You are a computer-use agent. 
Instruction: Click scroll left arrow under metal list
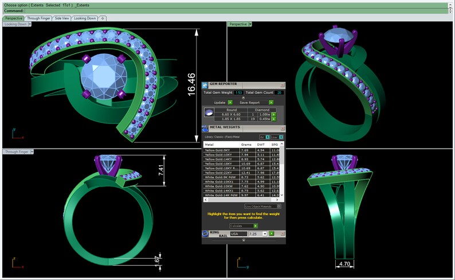point(206,200)
